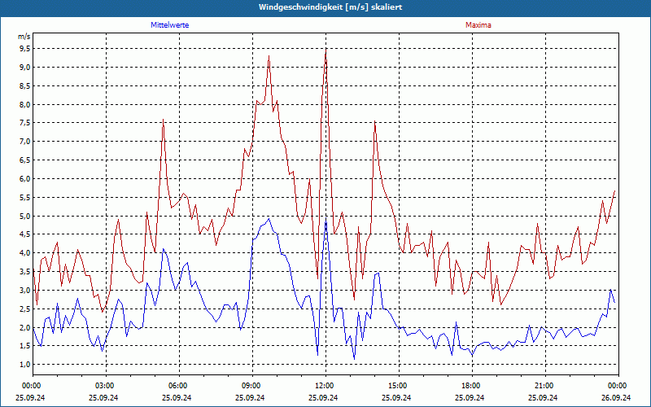Click the '12:00' time axis label
Screen dimensions: 651x407
tap(323, 386)
